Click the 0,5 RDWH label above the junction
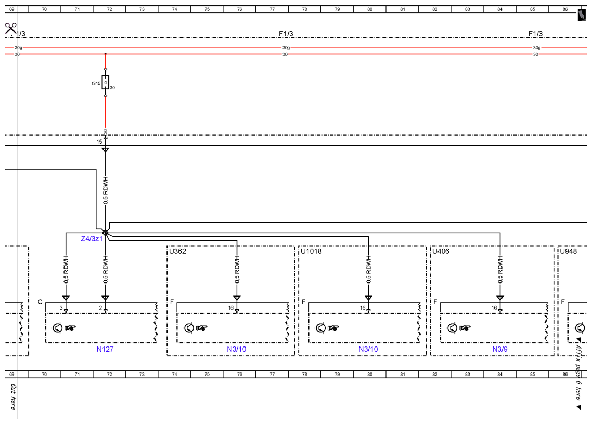592x424 pixels. [105, 190]
